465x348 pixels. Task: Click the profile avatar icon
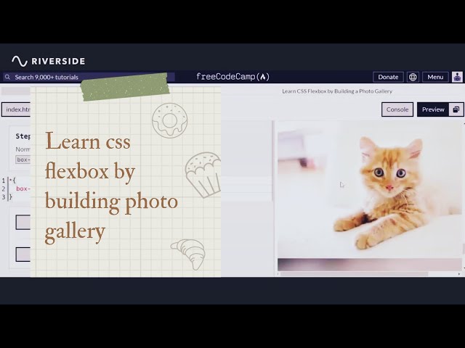click(458, 77)
